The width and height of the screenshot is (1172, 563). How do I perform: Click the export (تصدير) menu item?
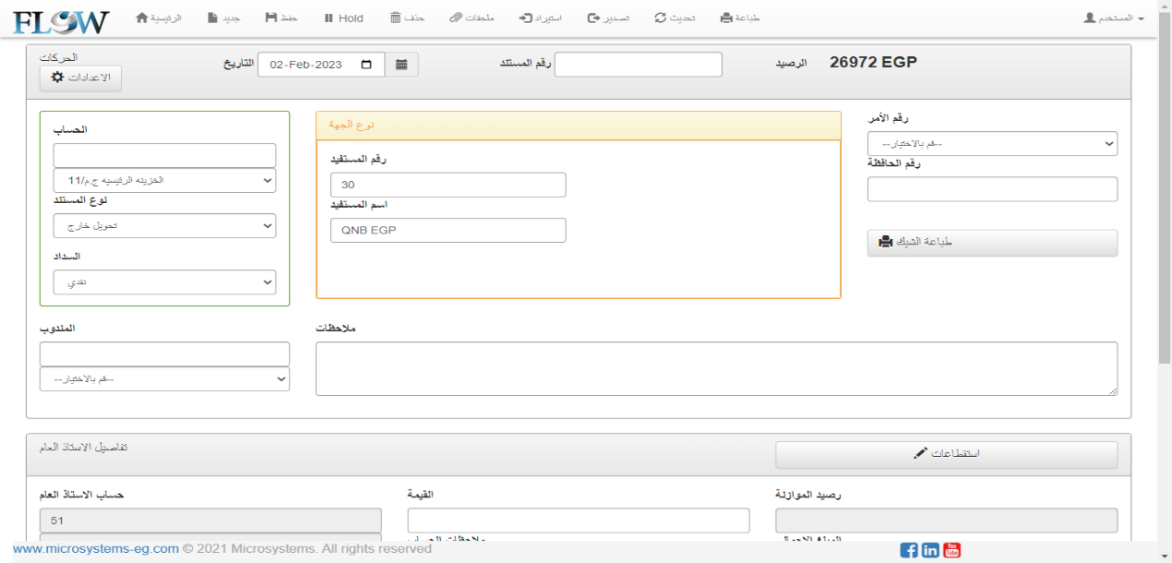pyautogui.click(x=608, y=18)
